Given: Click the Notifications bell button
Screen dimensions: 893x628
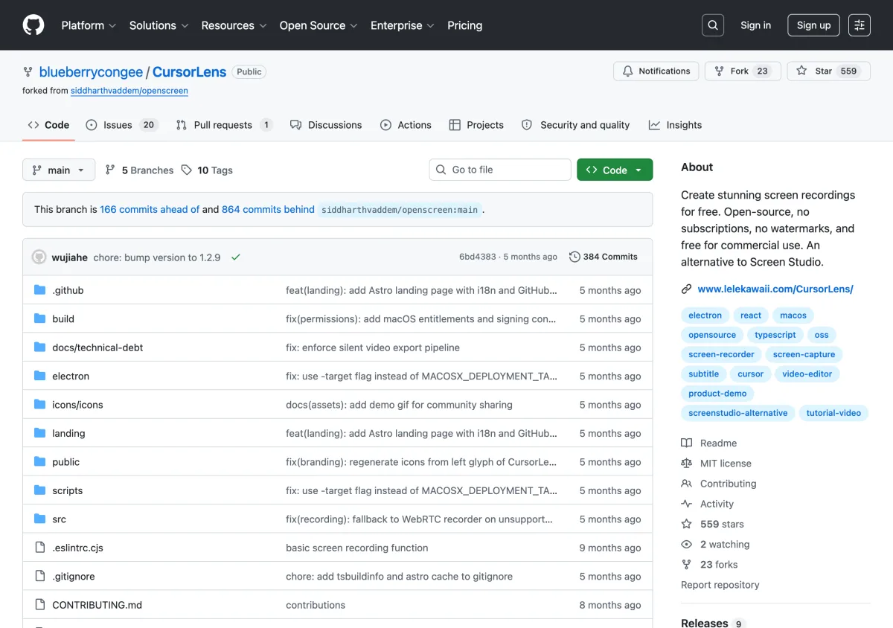Looking at the screenshot, I should click(656, 71).
